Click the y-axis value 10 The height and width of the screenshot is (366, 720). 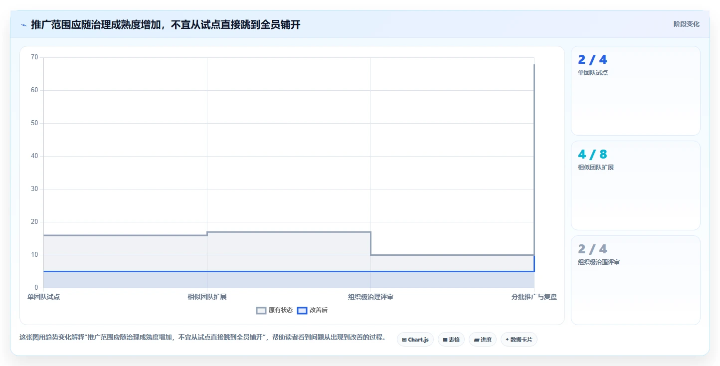(x=34, y=255)
